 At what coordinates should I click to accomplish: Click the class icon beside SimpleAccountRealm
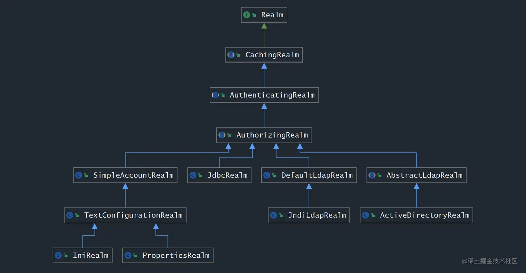coord(79,175)
